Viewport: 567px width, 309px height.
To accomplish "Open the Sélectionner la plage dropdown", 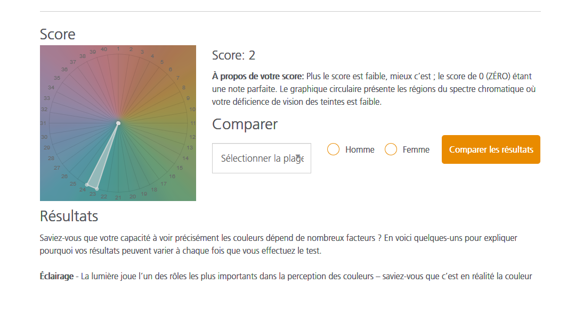I will tap(261, 158).
